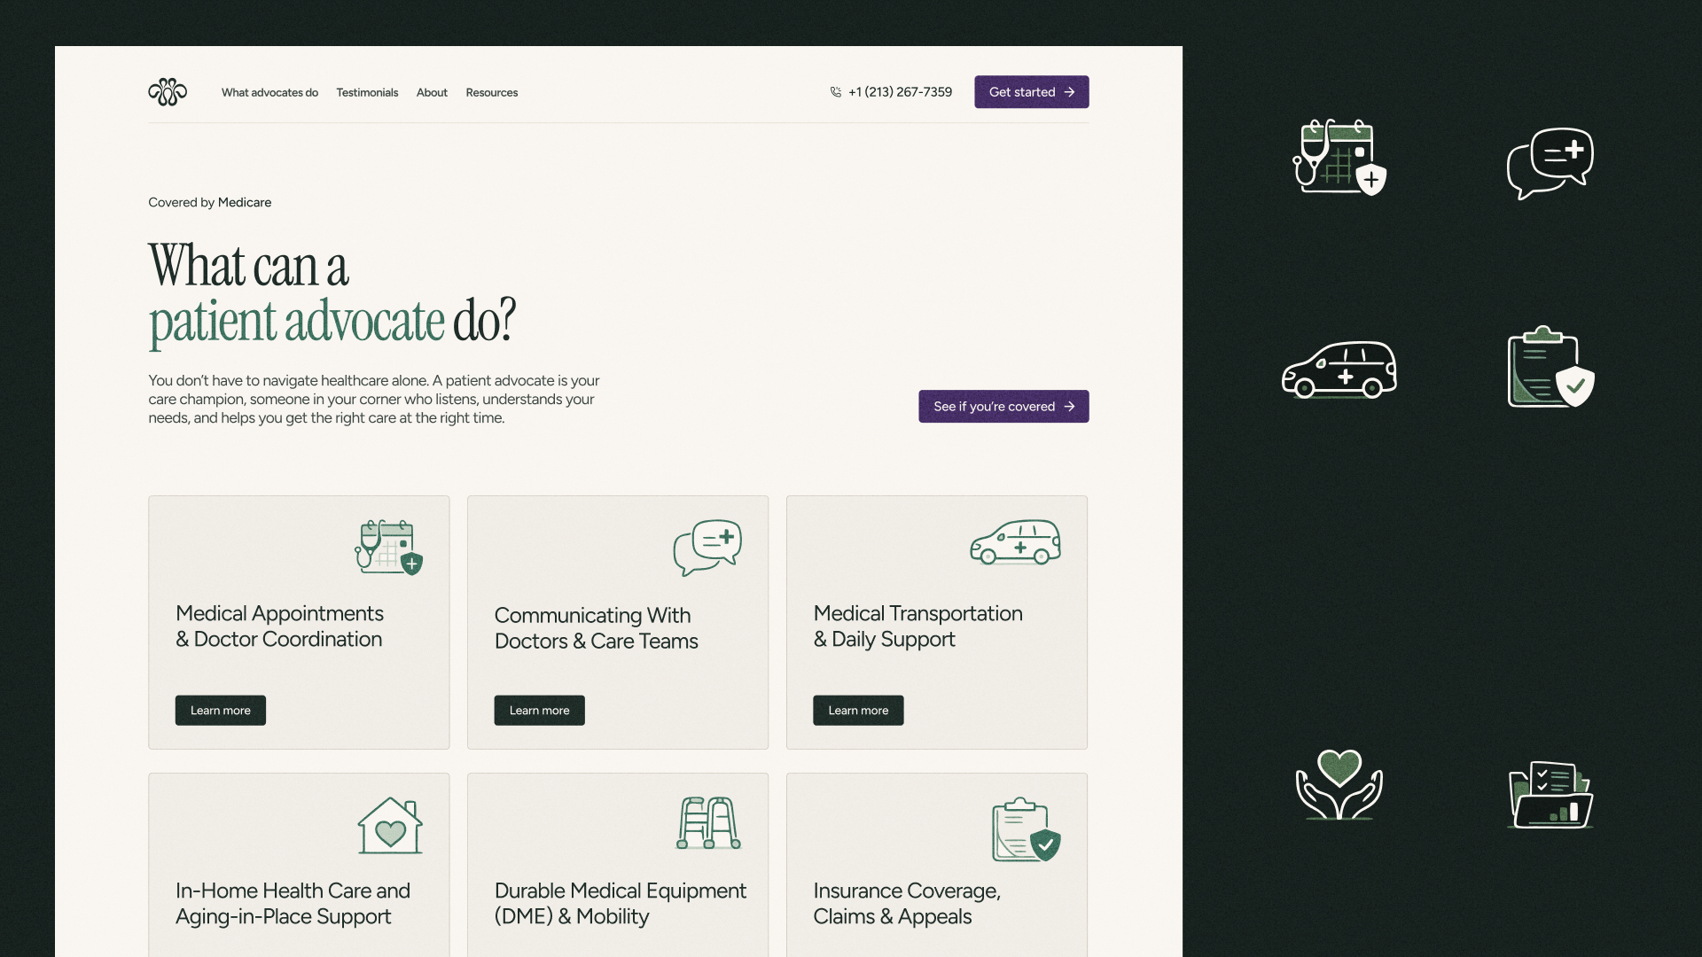
Task: Click the Medicare text in the tagline
Action: [x=245, y=202]
